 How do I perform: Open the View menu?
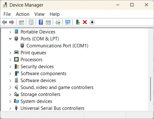[x=39, y=14]
